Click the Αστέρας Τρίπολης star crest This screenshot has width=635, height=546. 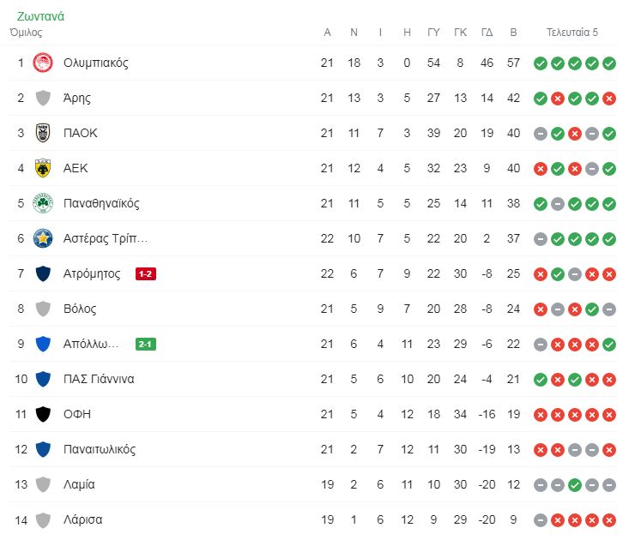click(43, 238)
